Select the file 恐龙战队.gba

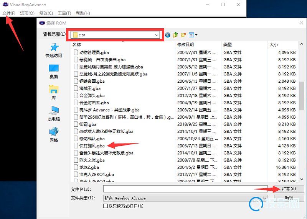pyautogui.click(x=92, y=139)
